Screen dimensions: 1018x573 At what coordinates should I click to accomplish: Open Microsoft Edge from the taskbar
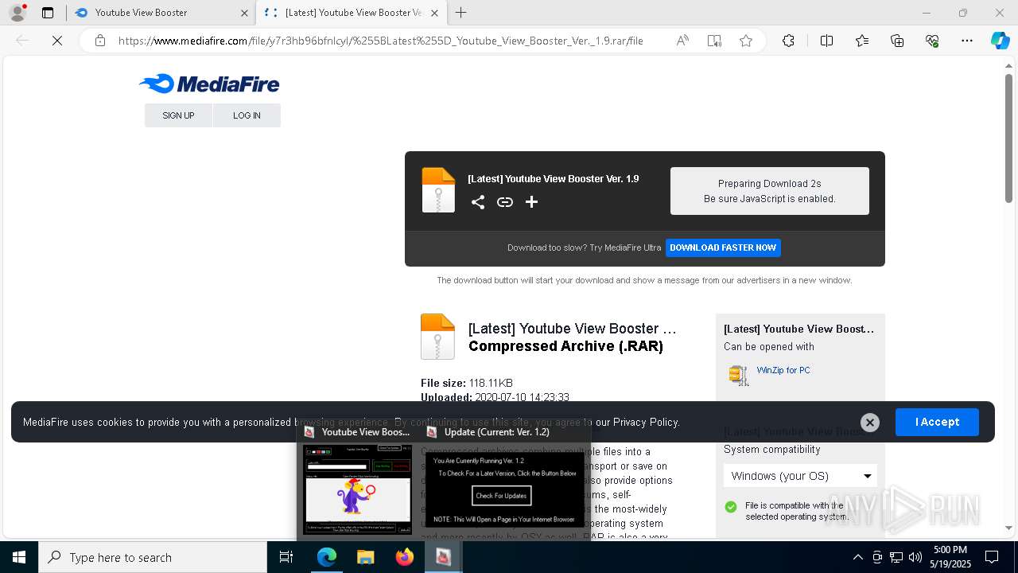coord(327,557)
